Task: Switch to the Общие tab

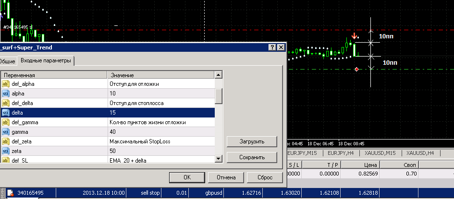Action: pos(8,61)
